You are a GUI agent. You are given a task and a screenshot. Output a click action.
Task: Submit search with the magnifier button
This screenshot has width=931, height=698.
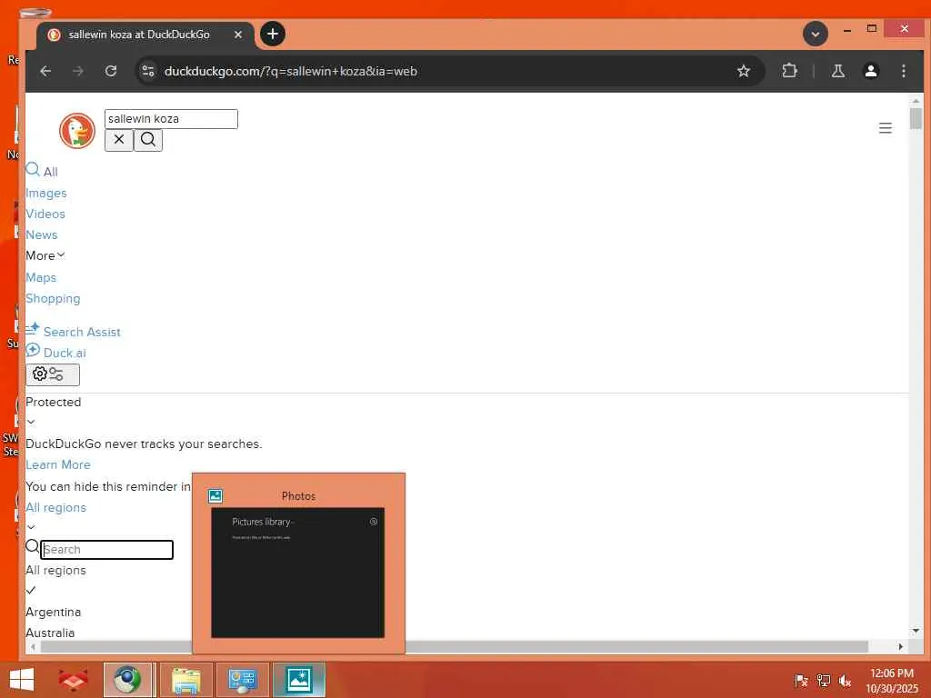coord(148,140)
